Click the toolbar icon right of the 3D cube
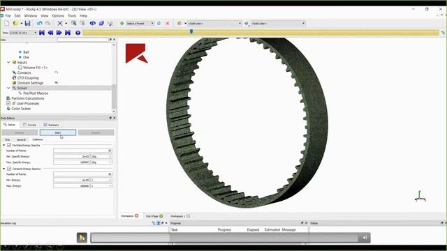Viewport: 447px width, 251px height. 110,23
